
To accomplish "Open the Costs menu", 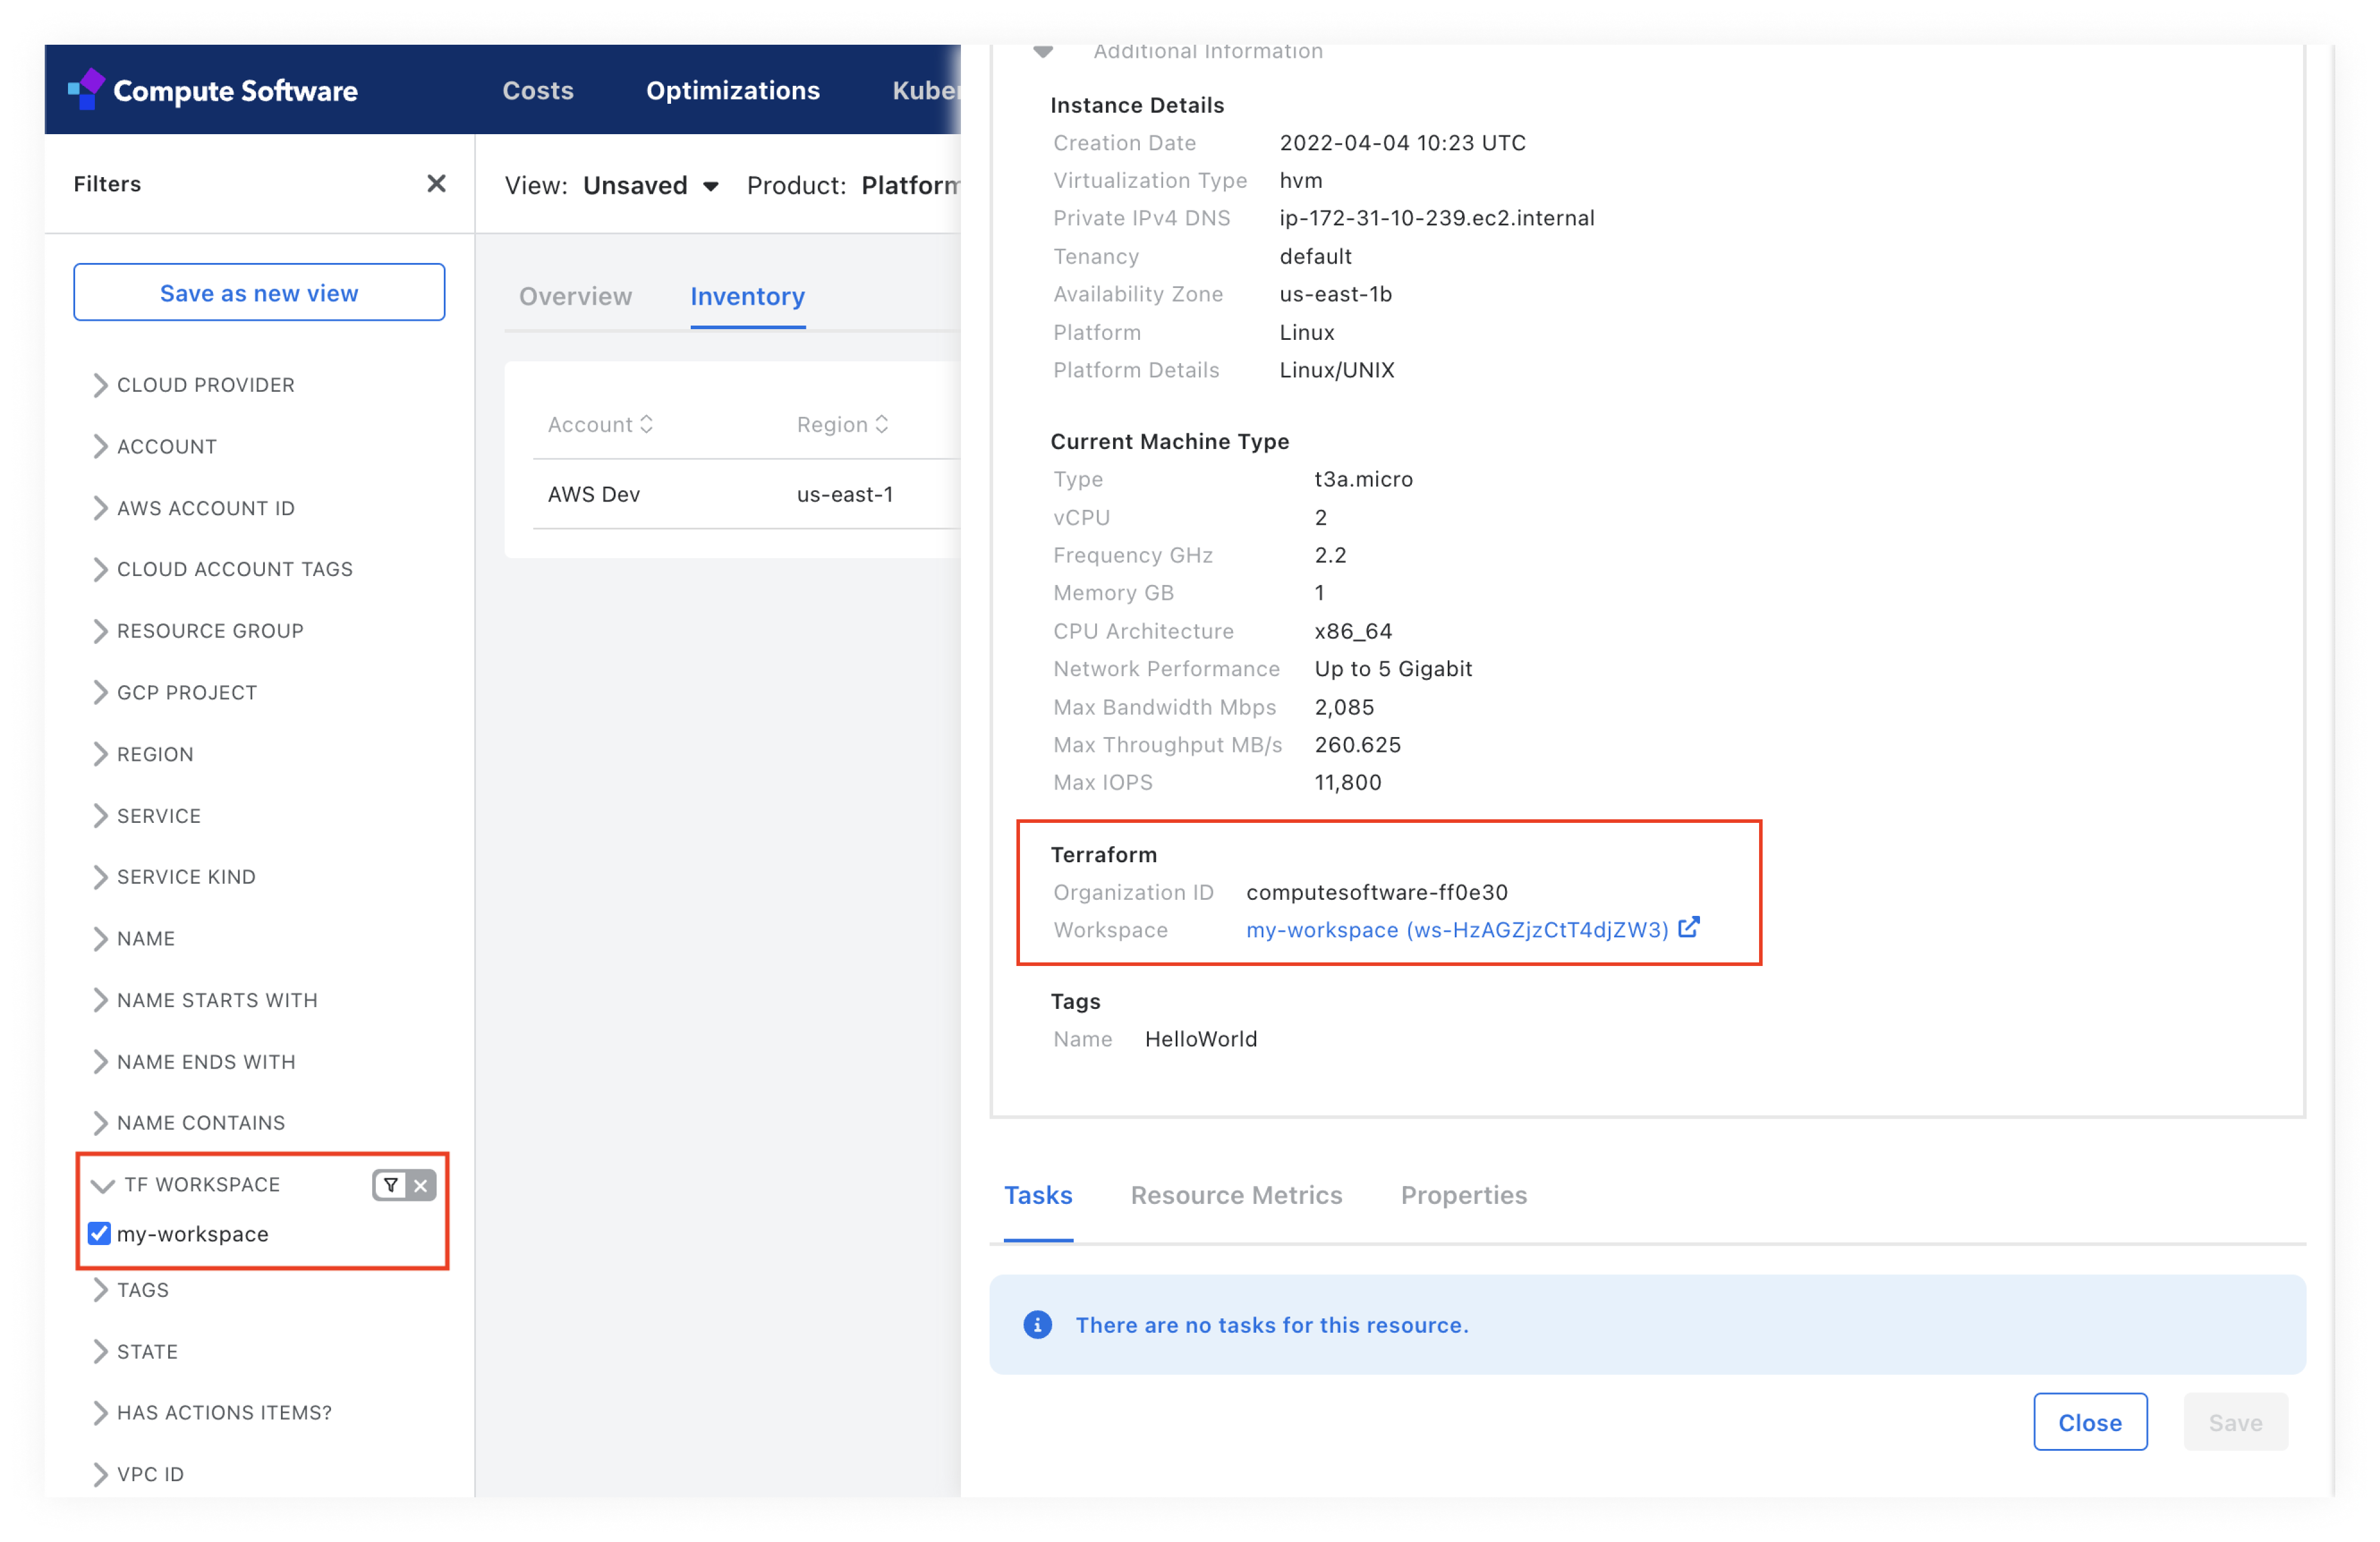I will (538, 90).
